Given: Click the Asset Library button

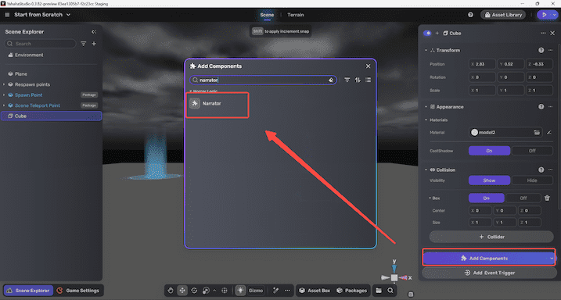Looking at the screenshot, I should click(x=503, y=15).
